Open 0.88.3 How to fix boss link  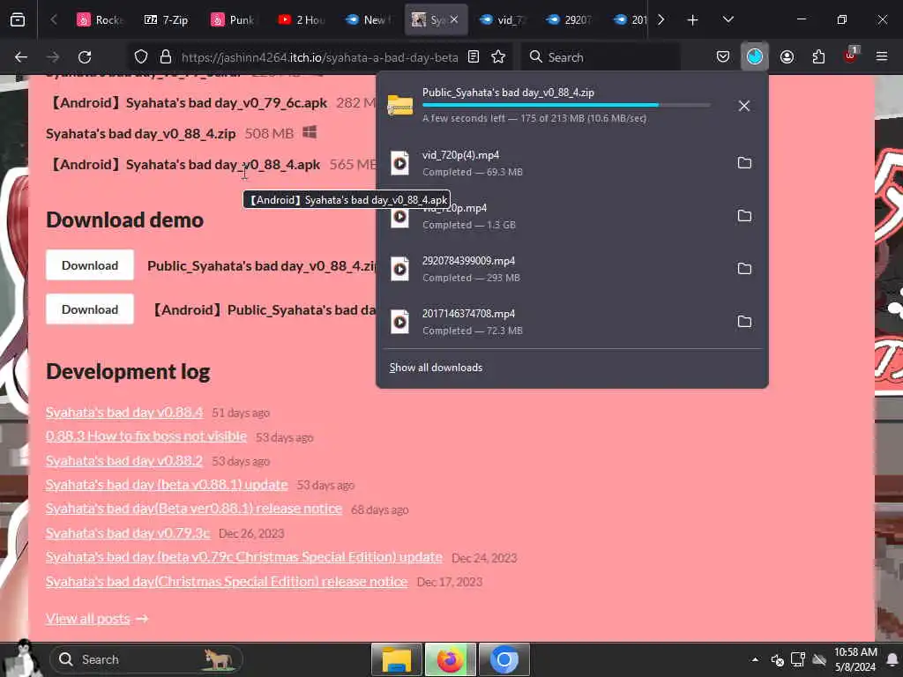click(x=146, y=436)
